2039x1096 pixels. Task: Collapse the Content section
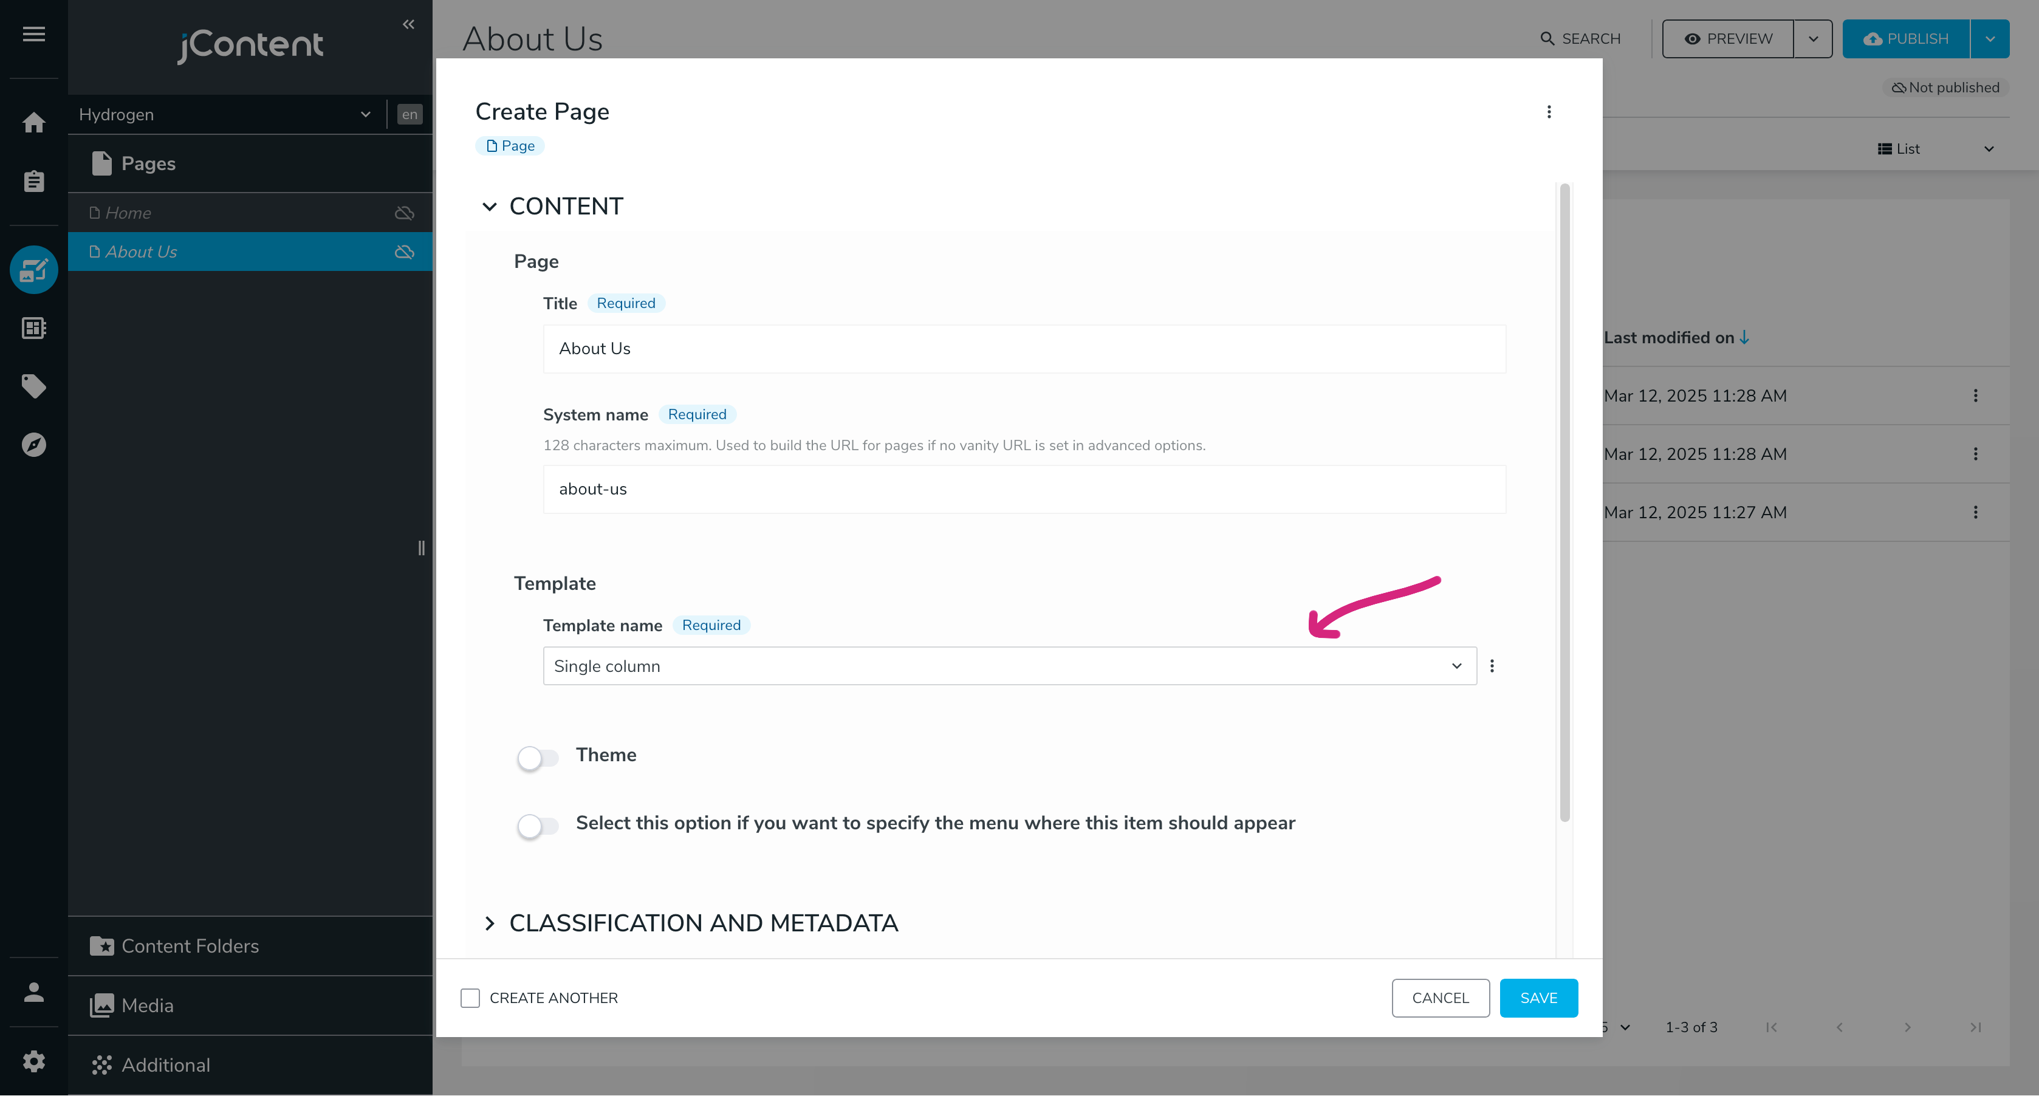[x=489, y=207]
